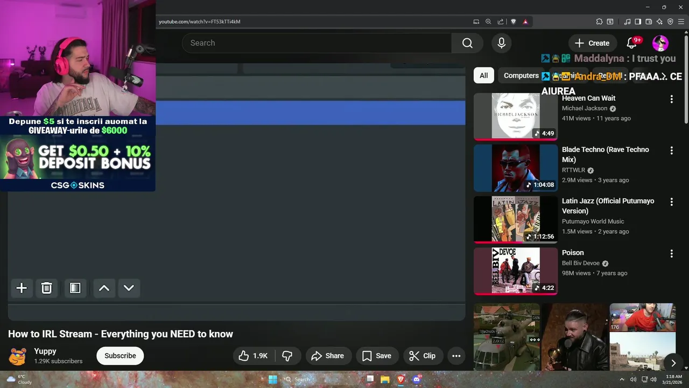Dislike the video with thumbs down

[x=287, y=356]
